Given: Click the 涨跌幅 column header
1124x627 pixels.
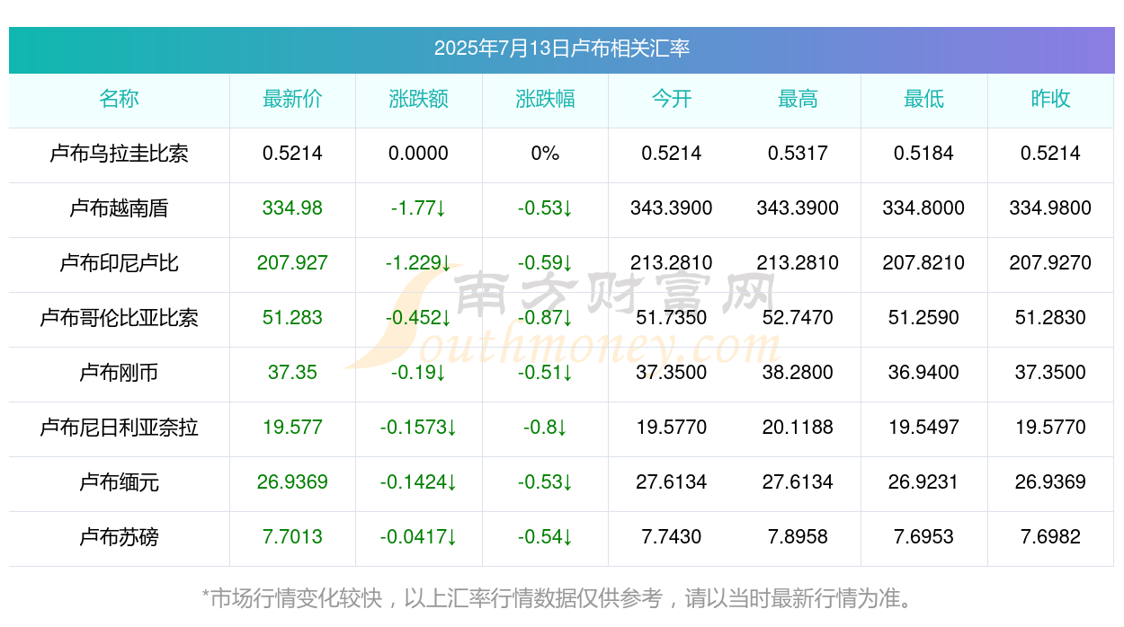Looking at the screenshot, I should 545,99.
